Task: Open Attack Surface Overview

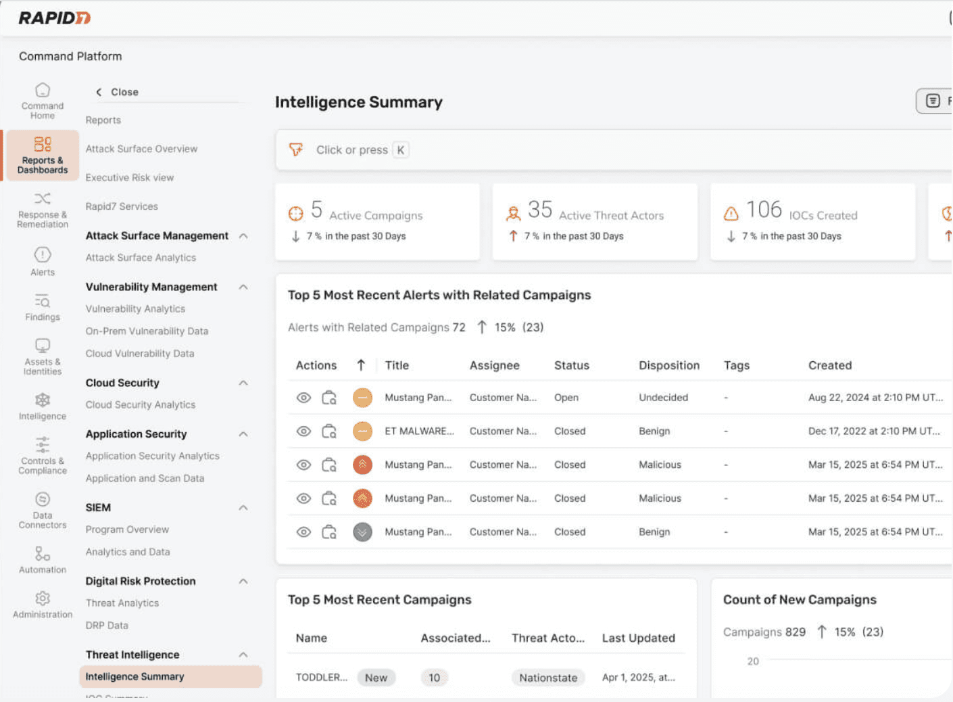Action: pyautogui.click(x=141, y=149)
